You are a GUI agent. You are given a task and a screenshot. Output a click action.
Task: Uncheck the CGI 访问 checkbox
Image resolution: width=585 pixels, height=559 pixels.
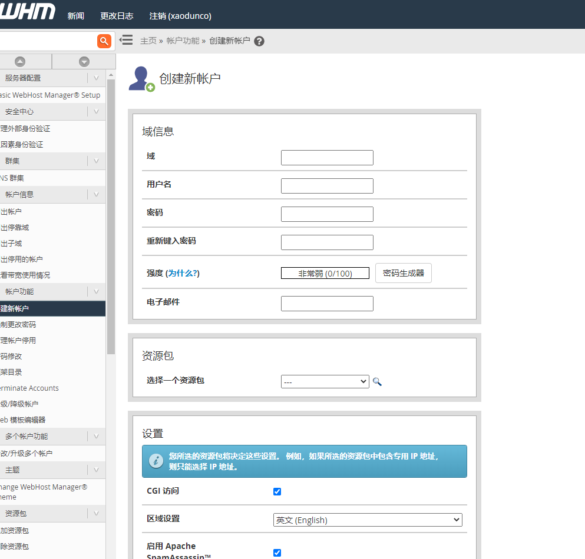pos(277,491)
